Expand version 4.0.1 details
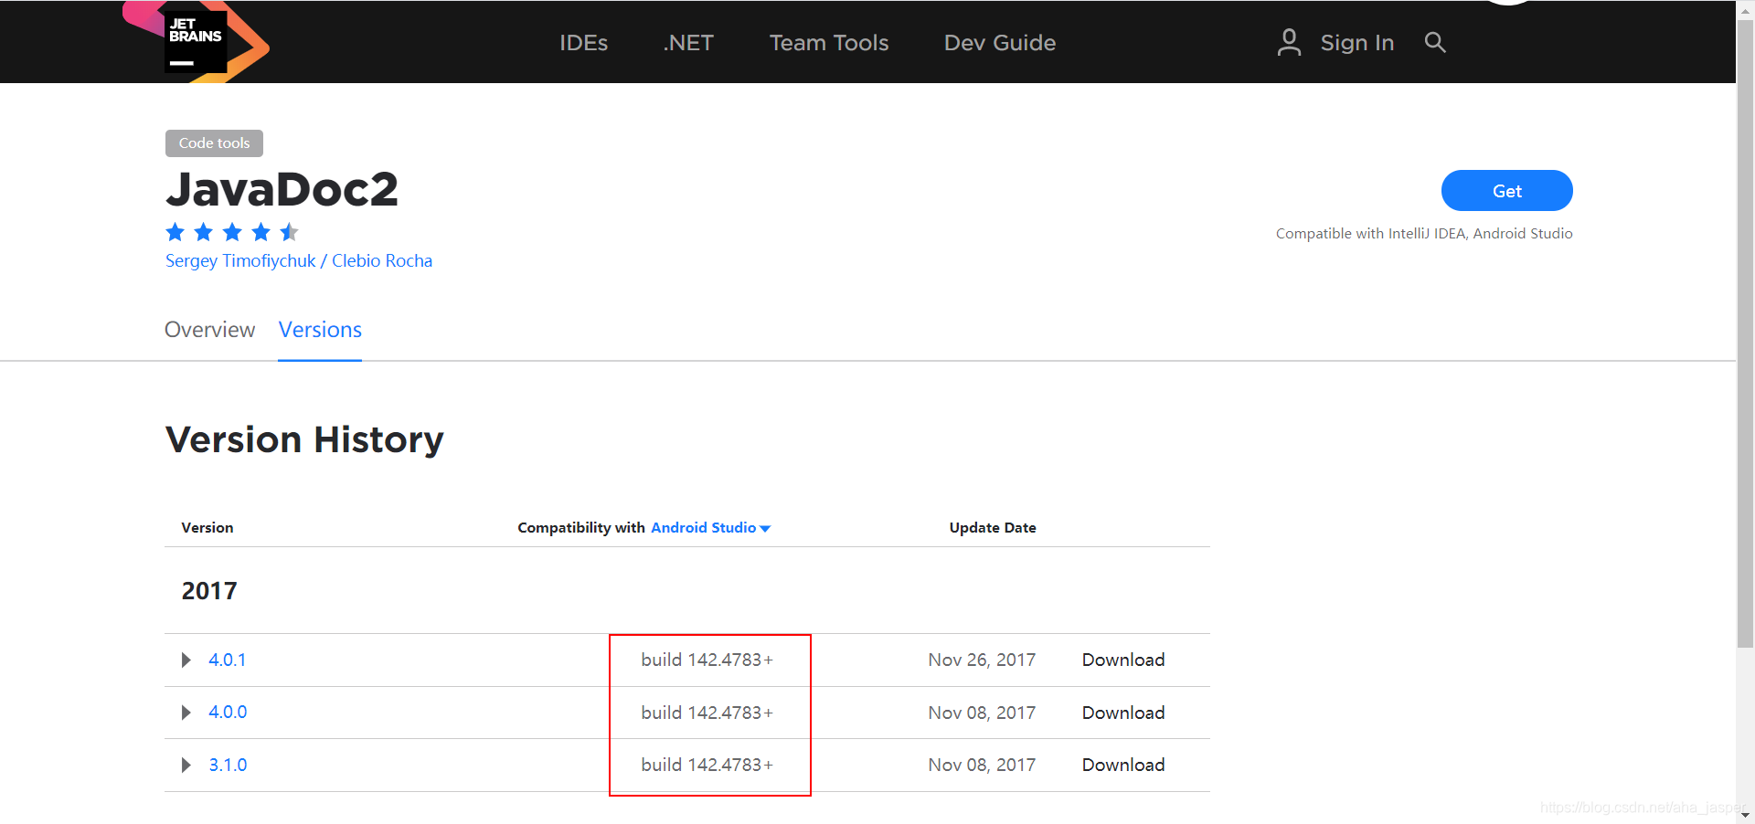1755x824 pixels. [x=186, y=660]
